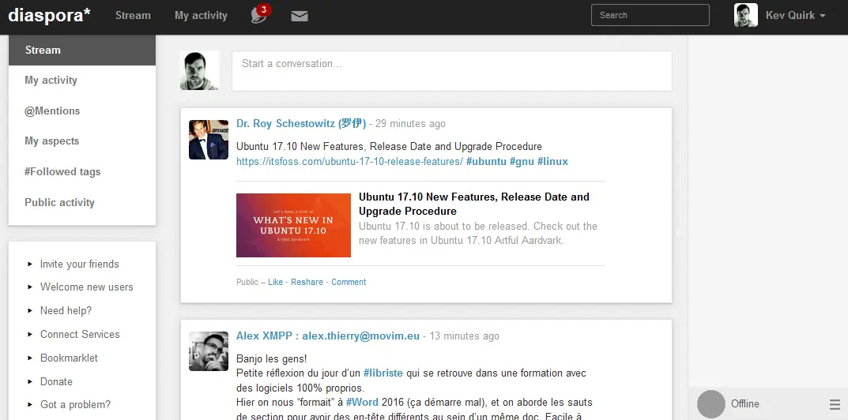
Task: Like the Ubuntu 17.10 post
Action: click(x=275, y=282)
